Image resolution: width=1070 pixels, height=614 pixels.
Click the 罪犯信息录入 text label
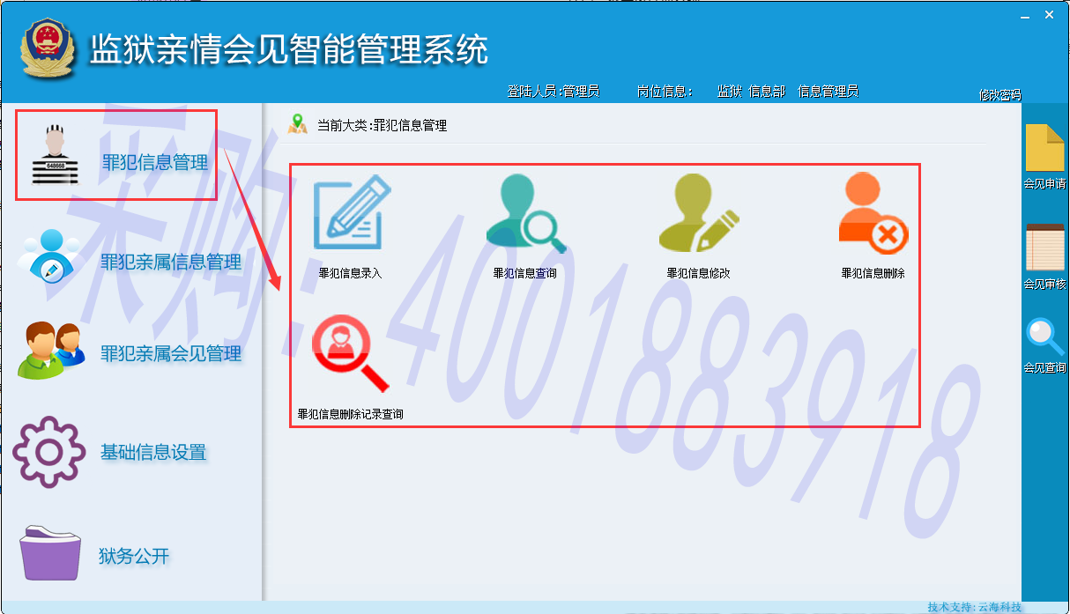point(350,273)
